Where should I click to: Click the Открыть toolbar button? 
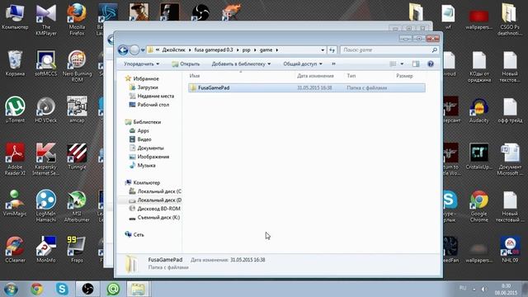[186, 64]
